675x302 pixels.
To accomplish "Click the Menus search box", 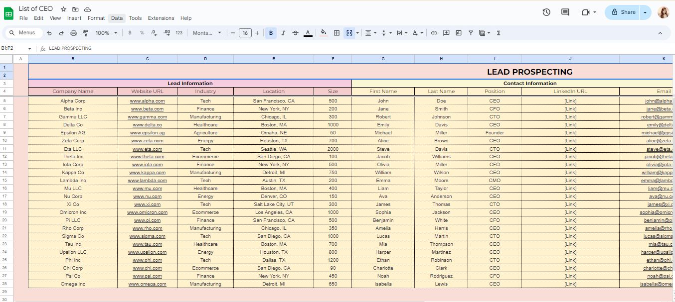I will coord(23,33).
